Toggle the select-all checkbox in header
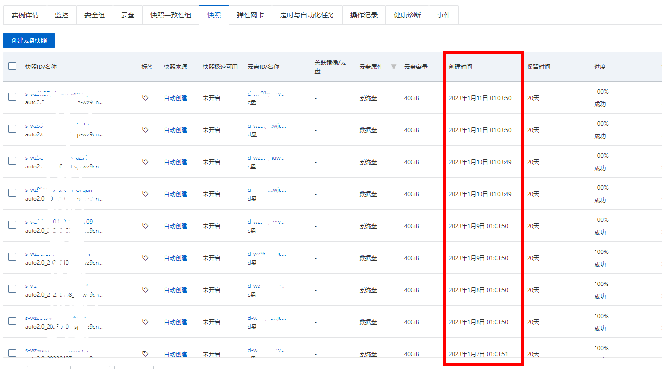Viewport: 662px width, 369px height. [12, 66]
